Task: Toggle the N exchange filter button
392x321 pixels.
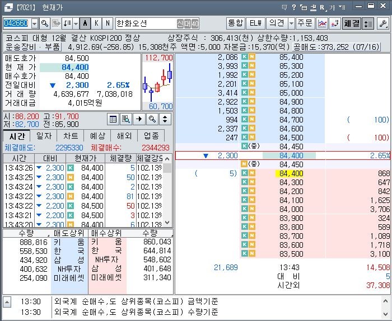Action: pos(108,23)
